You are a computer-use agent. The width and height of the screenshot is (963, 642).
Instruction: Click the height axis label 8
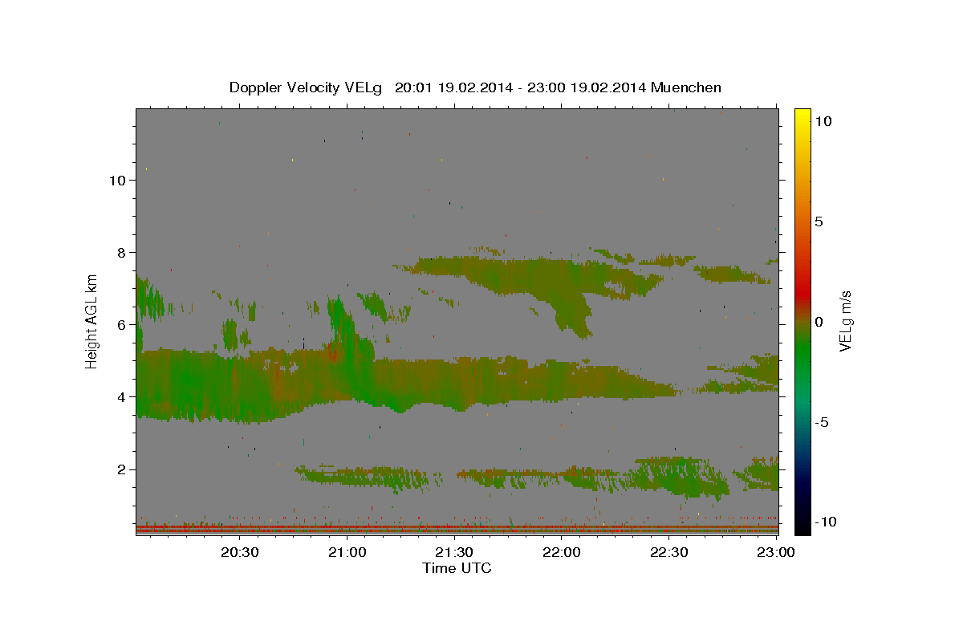(122, 253)
